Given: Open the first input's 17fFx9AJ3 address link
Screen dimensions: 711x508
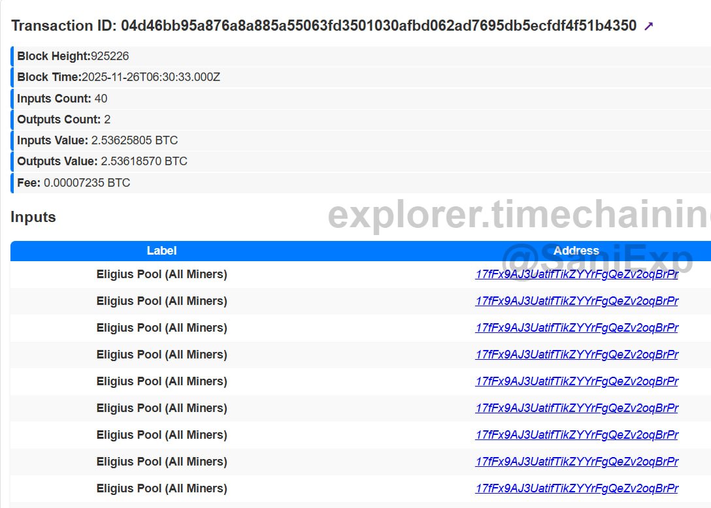Looking at the screenshot, I should (x=577, y=274).
